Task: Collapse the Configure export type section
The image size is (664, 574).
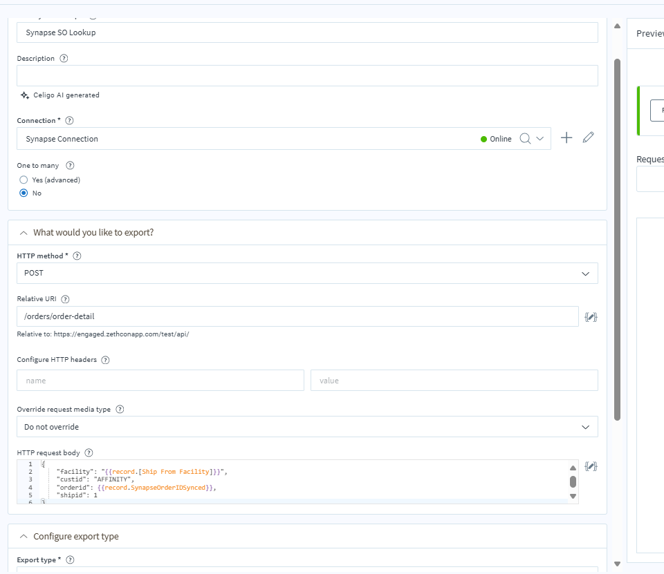Action: click(24, 537)
